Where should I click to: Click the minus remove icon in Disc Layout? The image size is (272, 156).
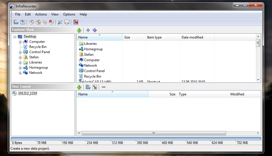coord(104,87)
